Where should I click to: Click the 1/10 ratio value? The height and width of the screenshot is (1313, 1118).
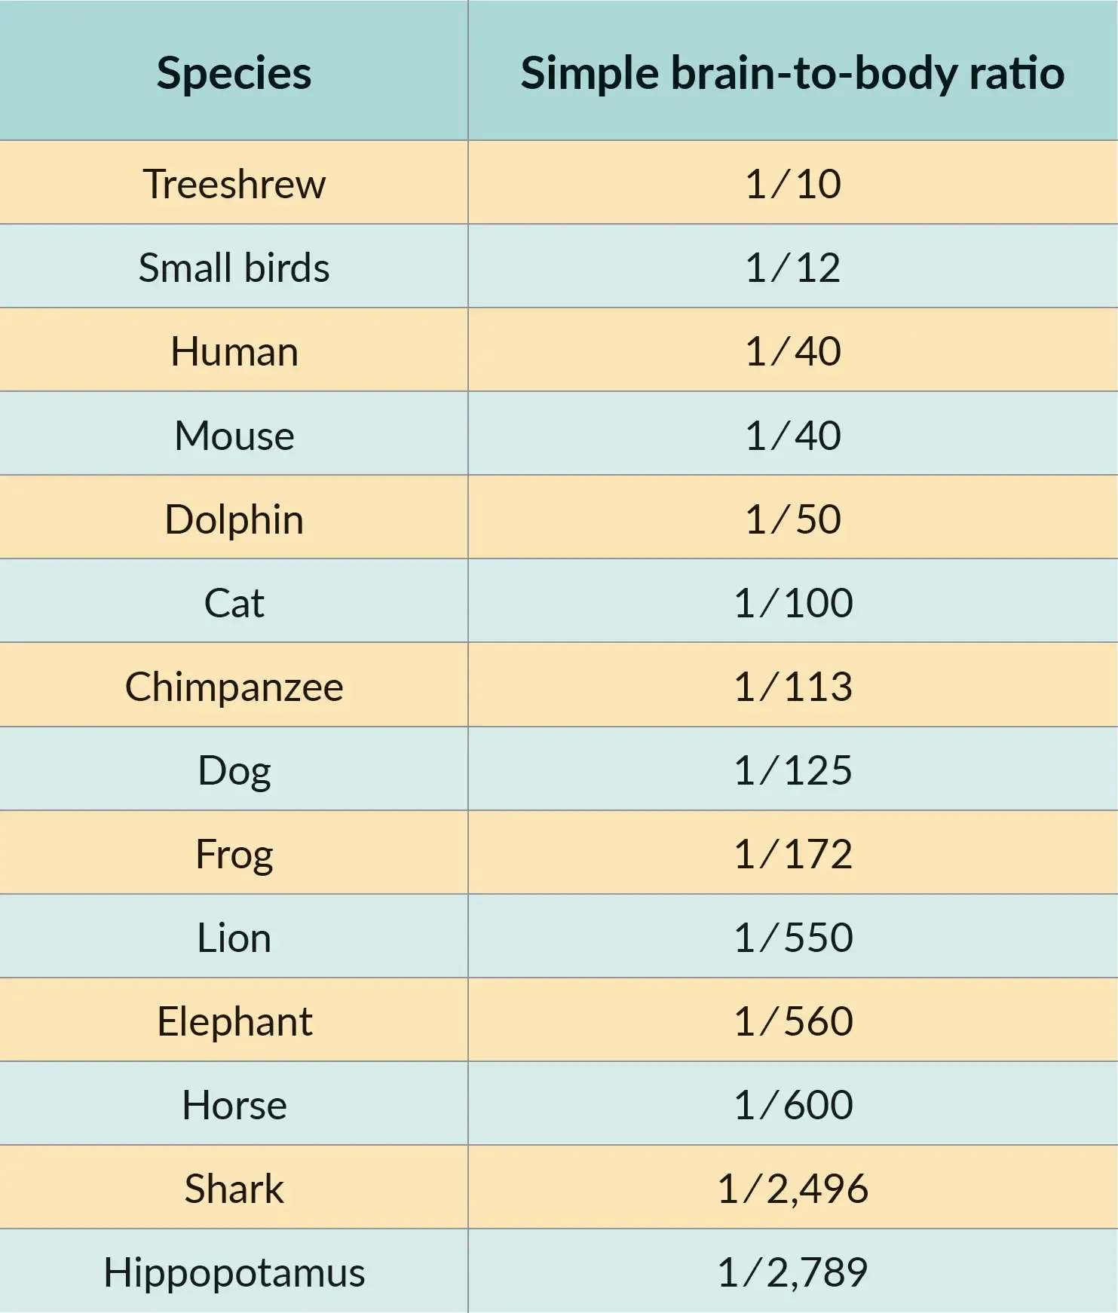pos(792,184)
